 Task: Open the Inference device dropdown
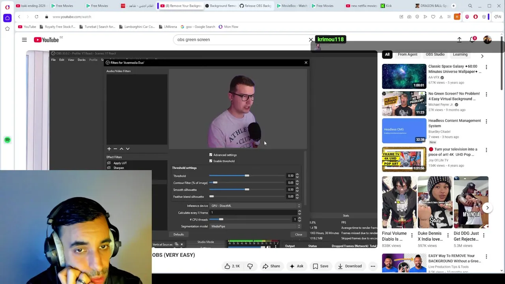[x=255, y=206]
